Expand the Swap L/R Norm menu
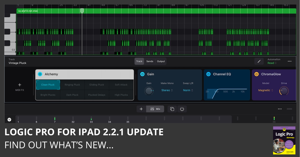Viewport: 300px width, 157px height. (x=188, y=90)
